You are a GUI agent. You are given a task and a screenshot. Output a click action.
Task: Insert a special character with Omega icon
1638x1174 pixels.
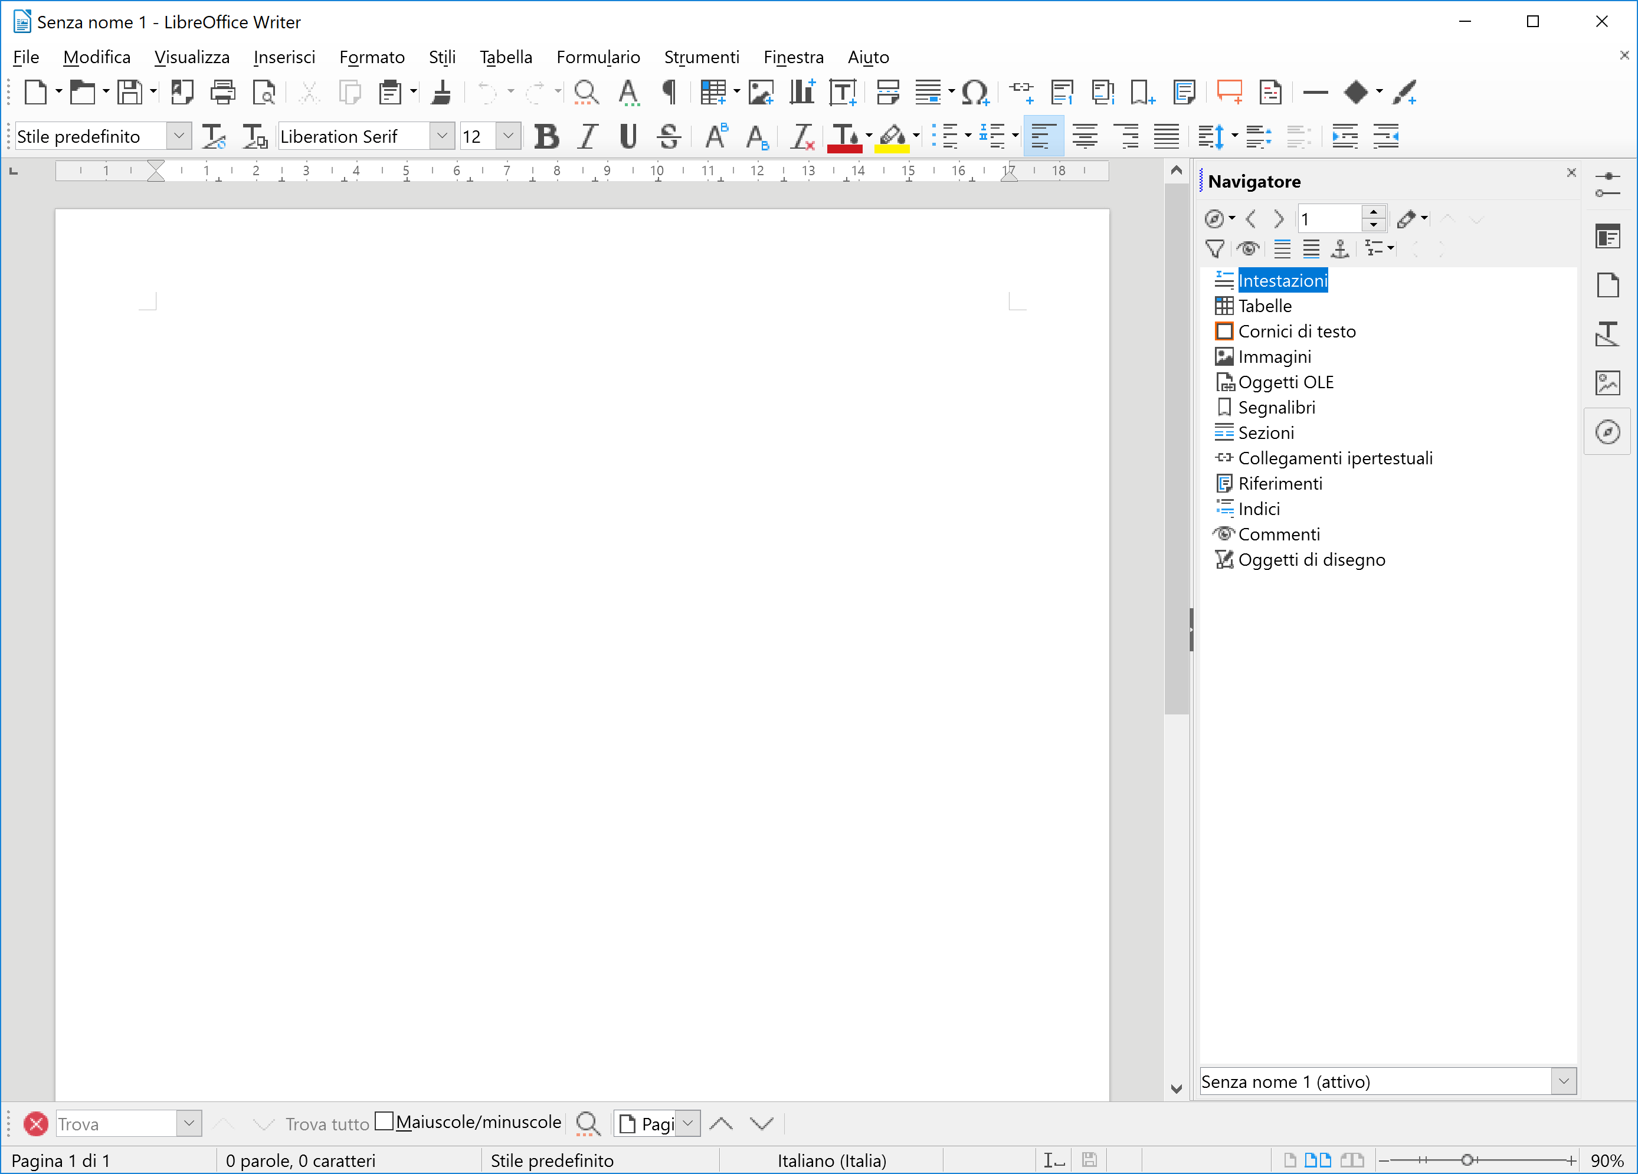pos(974,93)
